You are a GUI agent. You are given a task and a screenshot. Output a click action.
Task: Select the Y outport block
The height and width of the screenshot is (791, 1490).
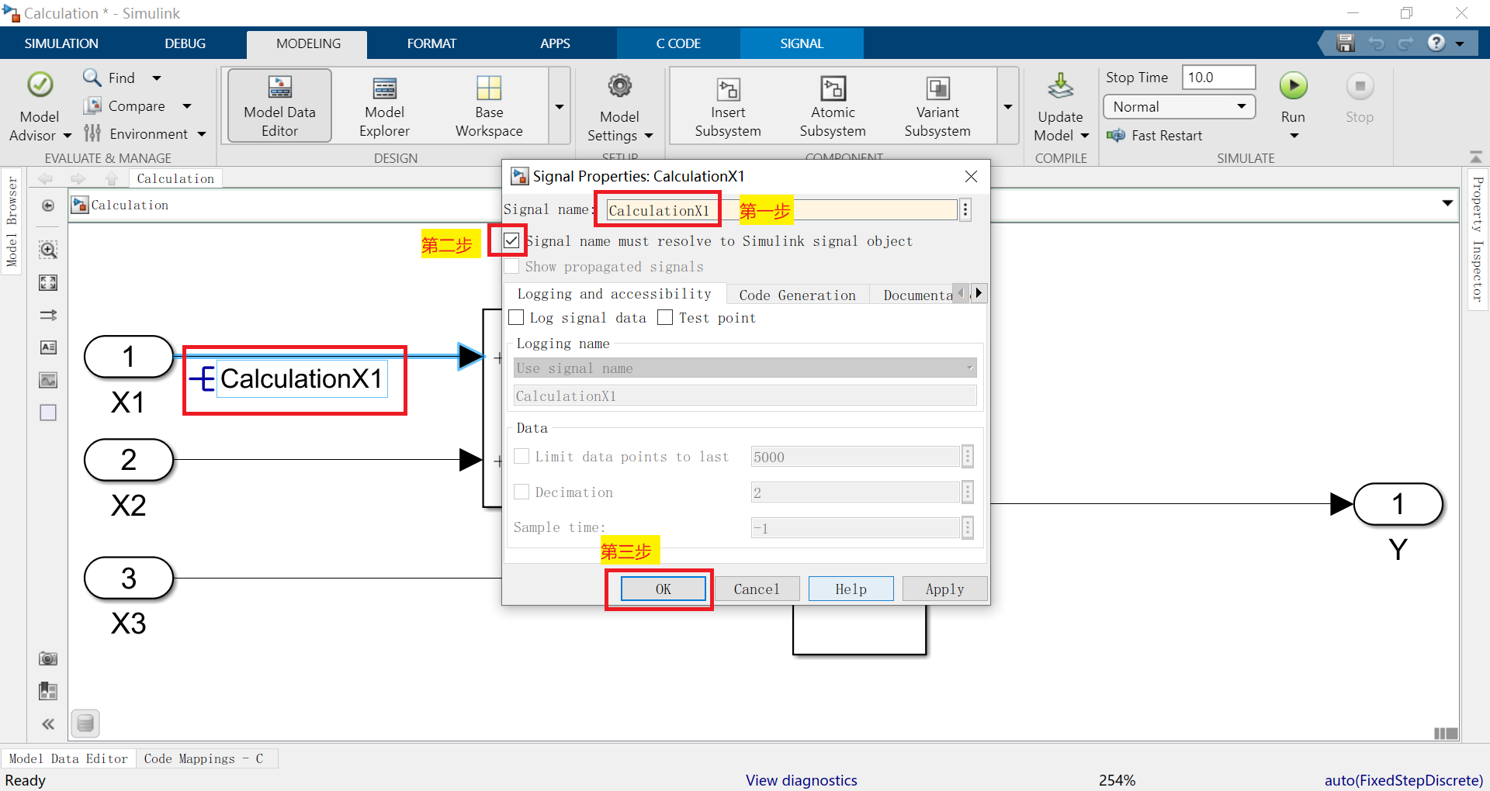[x=1398, y=504]
